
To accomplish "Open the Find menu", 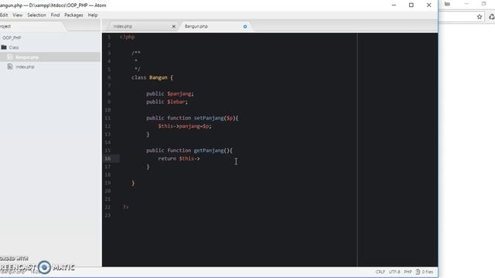I will [55, 15].
